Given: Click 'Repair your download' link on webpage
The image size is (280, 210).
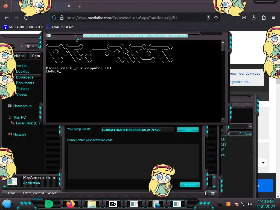Looking at the screenshot, I should click(x=245, y=73).
